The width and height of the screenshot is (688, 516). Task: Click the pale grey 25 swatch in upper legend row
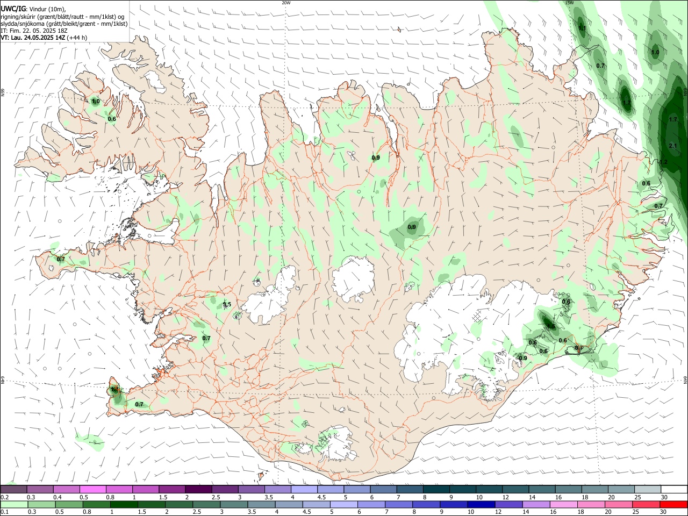(x=648, y=489)
